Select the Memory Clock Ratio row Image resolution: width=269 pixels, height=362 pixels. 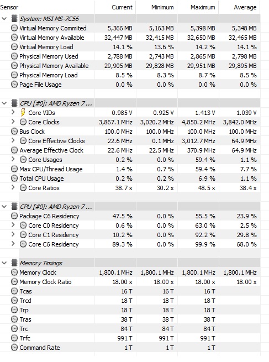pyautogui.click(x=130, y=282)
